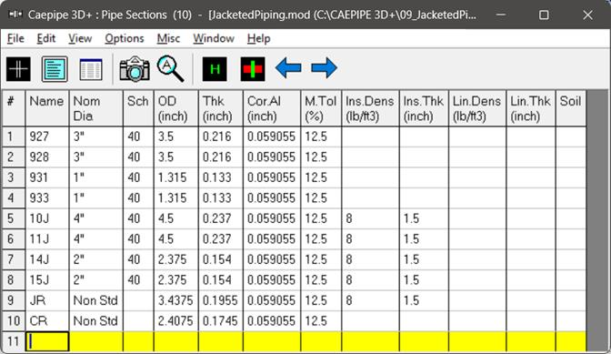Open the Misc menu
611x354 pixels.
[168, 38]
